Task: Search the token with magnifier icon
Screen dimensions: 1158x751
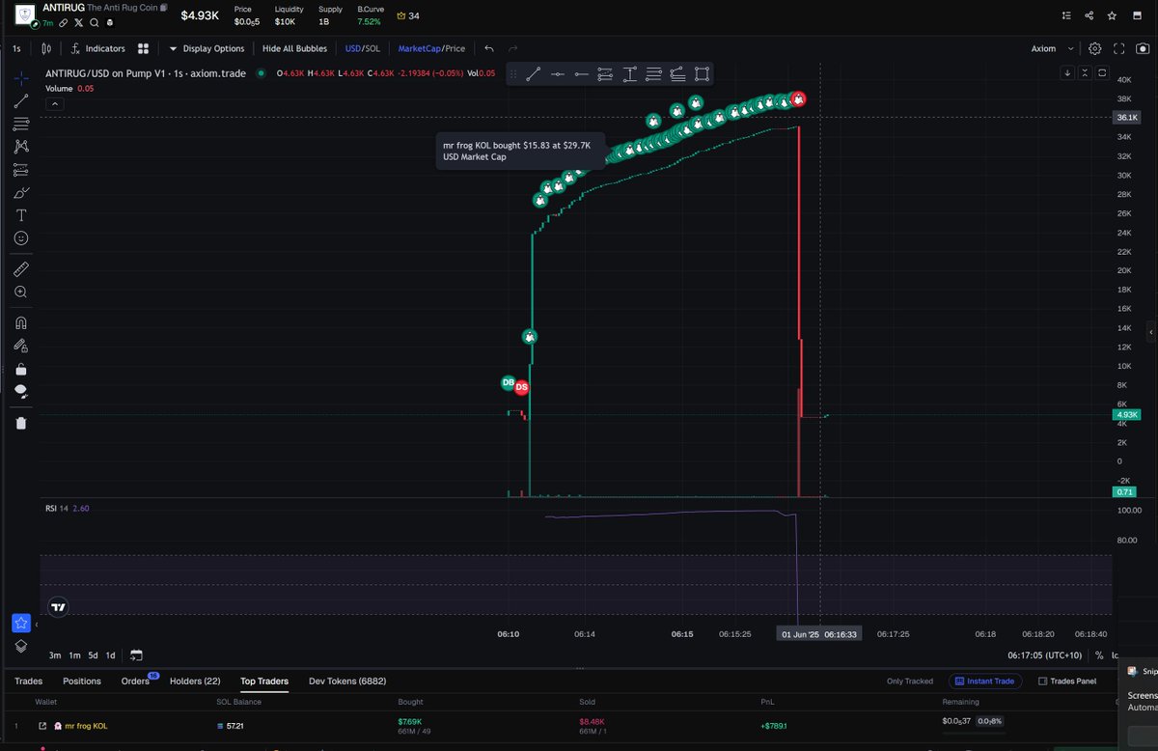Action: [95, 22]
